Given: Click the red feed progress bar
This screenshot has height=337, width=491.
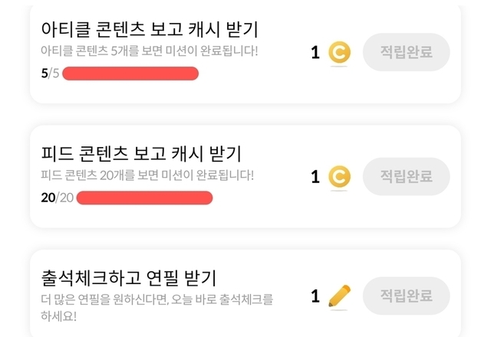Looking at the screenshot, I should (144, 198).
